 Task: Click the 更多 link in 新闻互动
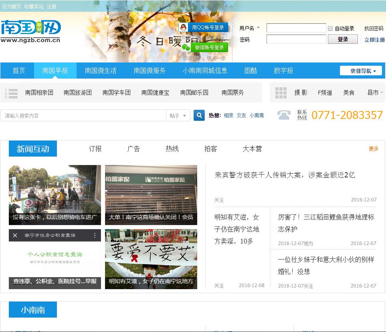pyautogui.click(x=374, y=149)
